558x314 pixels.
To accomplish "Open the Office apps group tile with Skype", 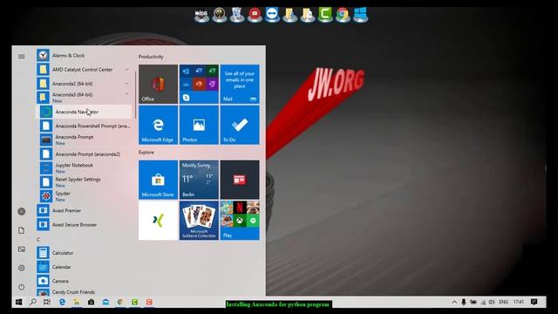I will pyautogui.click(x=199, y=84).
